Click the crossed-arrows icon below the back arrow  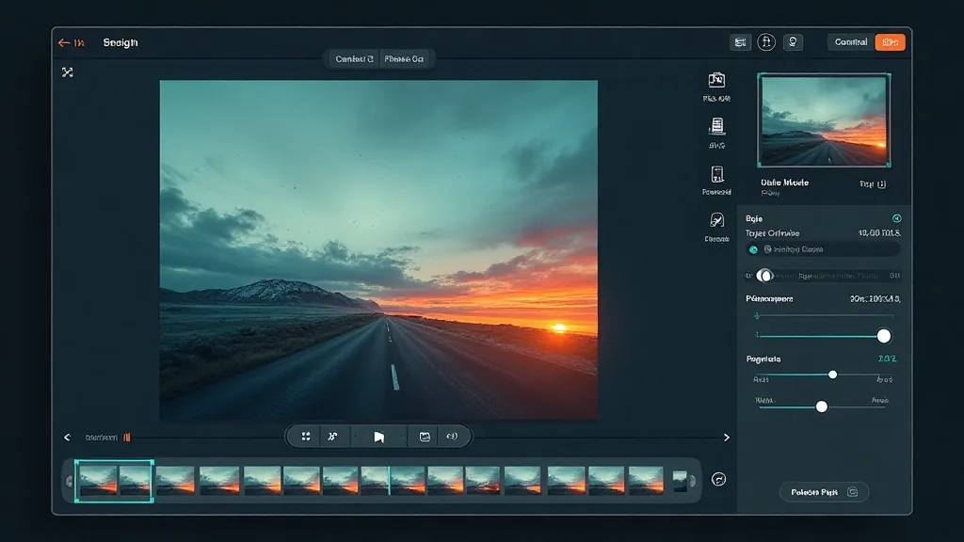pos(68,72)
